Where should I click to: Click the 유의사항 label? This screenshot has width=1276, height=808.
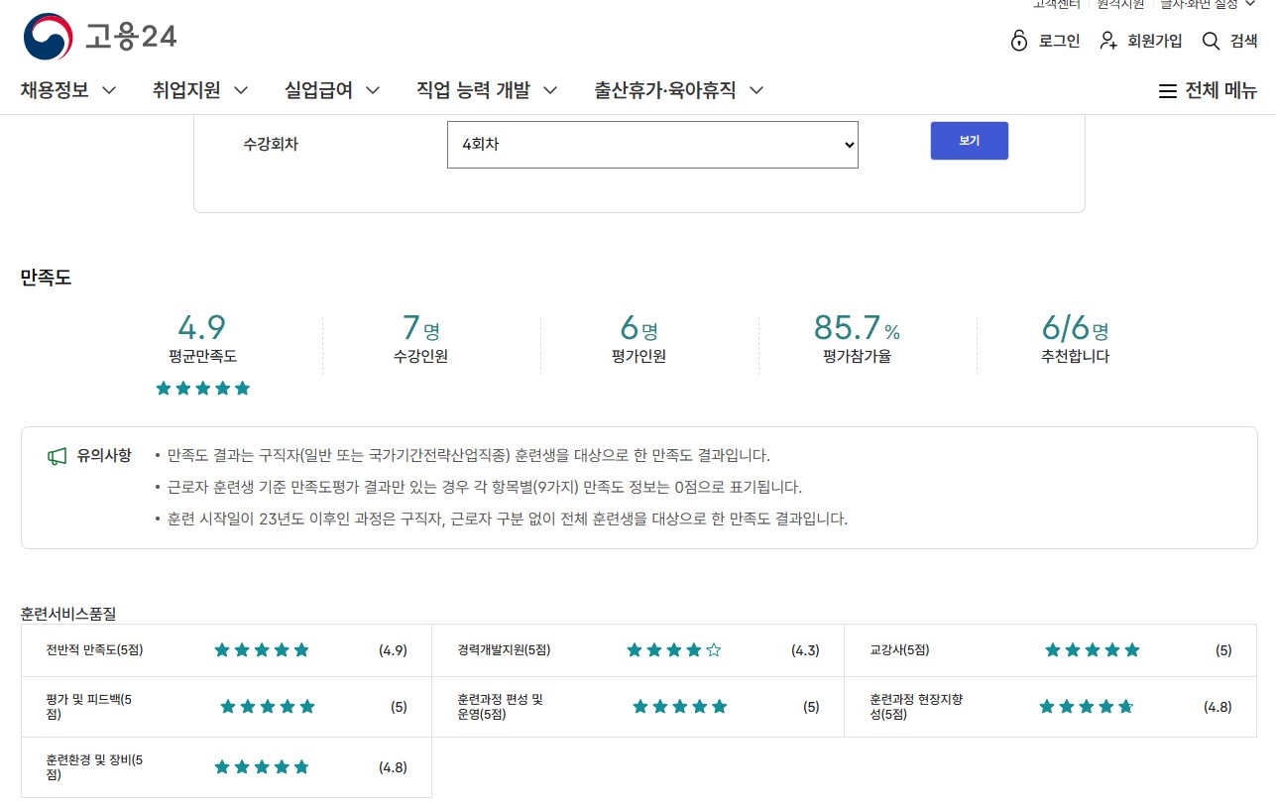tap(104, 456)
